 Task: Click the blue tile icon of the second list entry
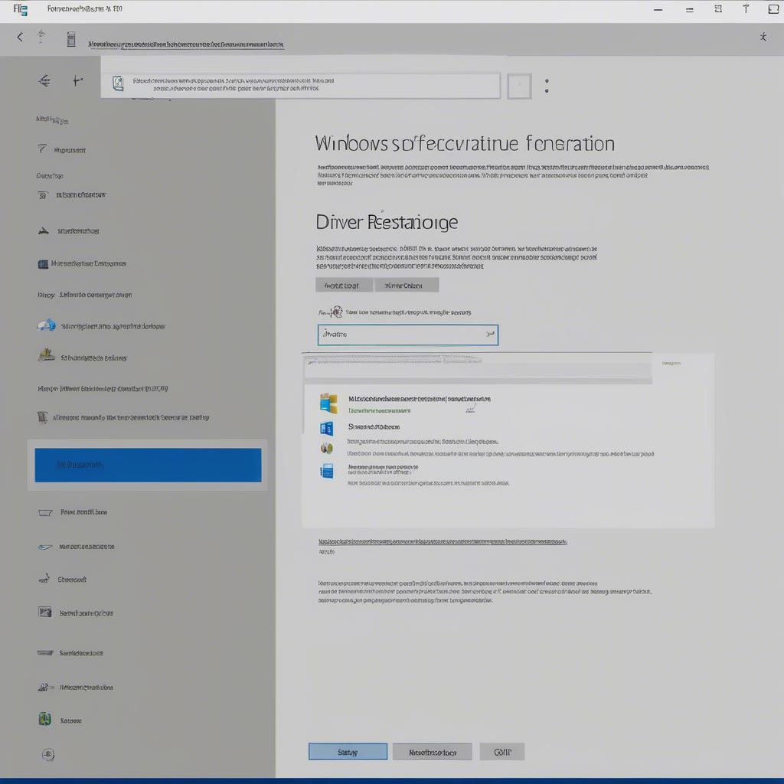[326, 429]
